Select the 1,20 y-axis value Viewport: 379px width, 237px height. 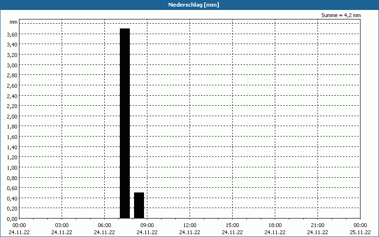click(x=12, y=158)
